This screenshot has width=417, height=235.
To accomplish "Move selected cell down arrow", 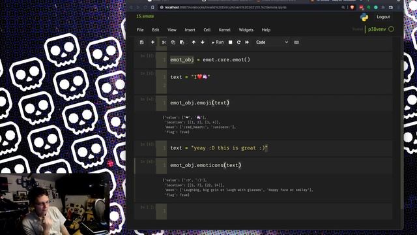I will pyautogui.click(x=203, y=42).
